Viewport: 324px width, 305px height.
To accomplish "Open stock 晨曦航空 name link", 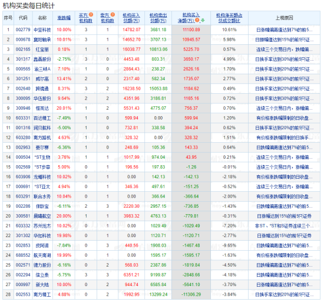I will (42, 216).
